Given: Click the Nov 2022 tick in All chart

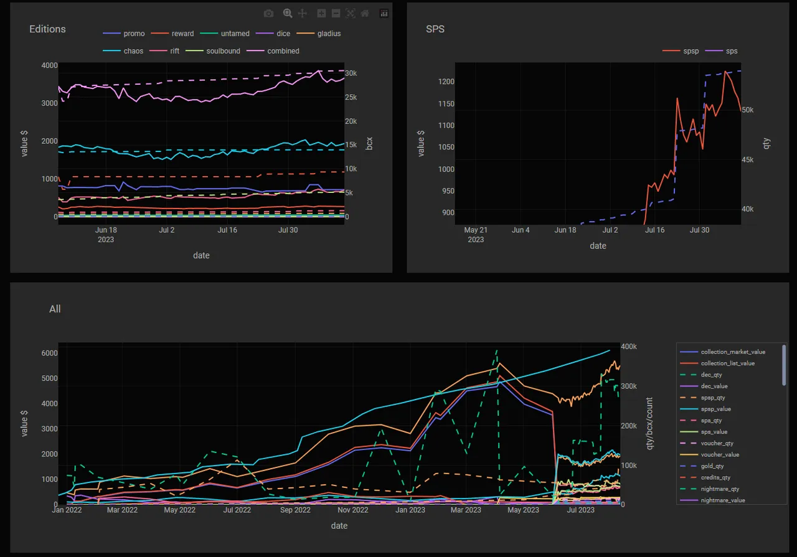Looking at the screenshot, I should tap(353, 510).
